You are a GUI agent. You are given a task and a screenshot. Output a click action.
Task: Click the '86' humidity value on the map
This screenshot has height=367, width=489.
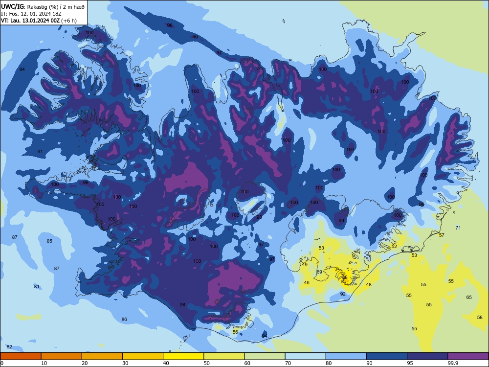(124, 319)
